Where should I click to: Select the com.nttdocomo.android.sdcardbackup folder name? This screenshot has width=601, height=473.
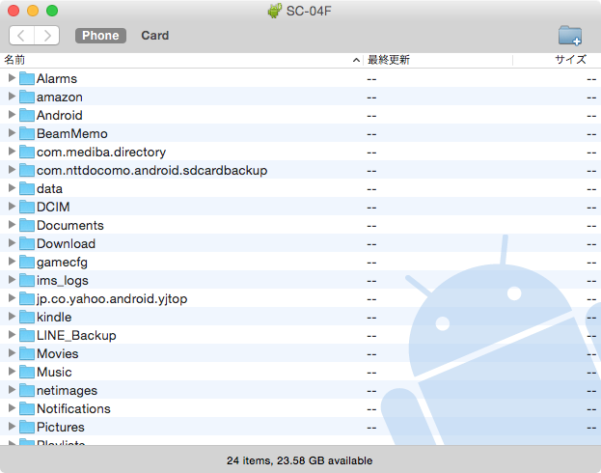pos(151,170)
